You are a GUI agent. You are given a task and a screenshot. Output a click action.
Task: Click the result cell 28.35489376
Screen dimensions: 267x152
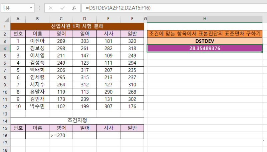(205, 48)
